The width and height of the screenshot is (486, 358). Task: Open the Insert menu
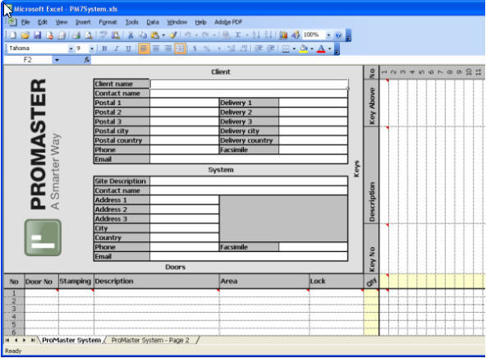(x=83, y=22)
